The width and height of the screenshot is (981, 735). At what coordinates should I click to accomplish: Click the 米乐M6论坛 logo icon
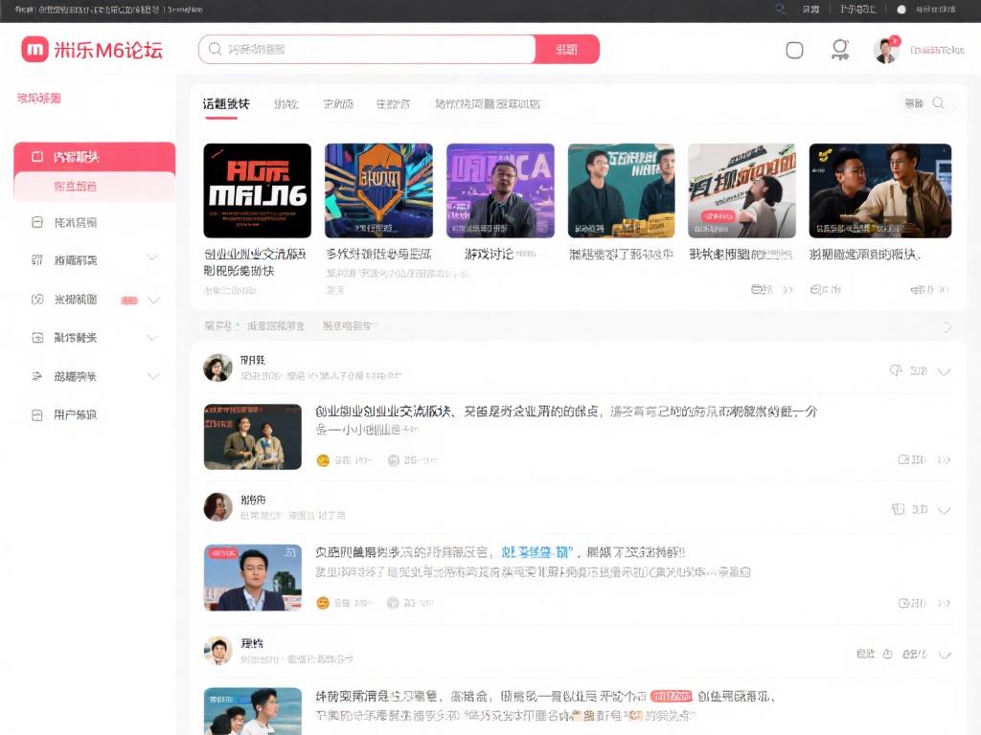coord(34,50)
